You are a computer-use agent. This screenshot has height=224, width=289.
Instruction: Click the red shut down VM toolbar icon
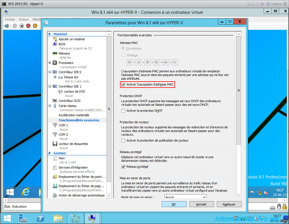(x=28, y=26)
